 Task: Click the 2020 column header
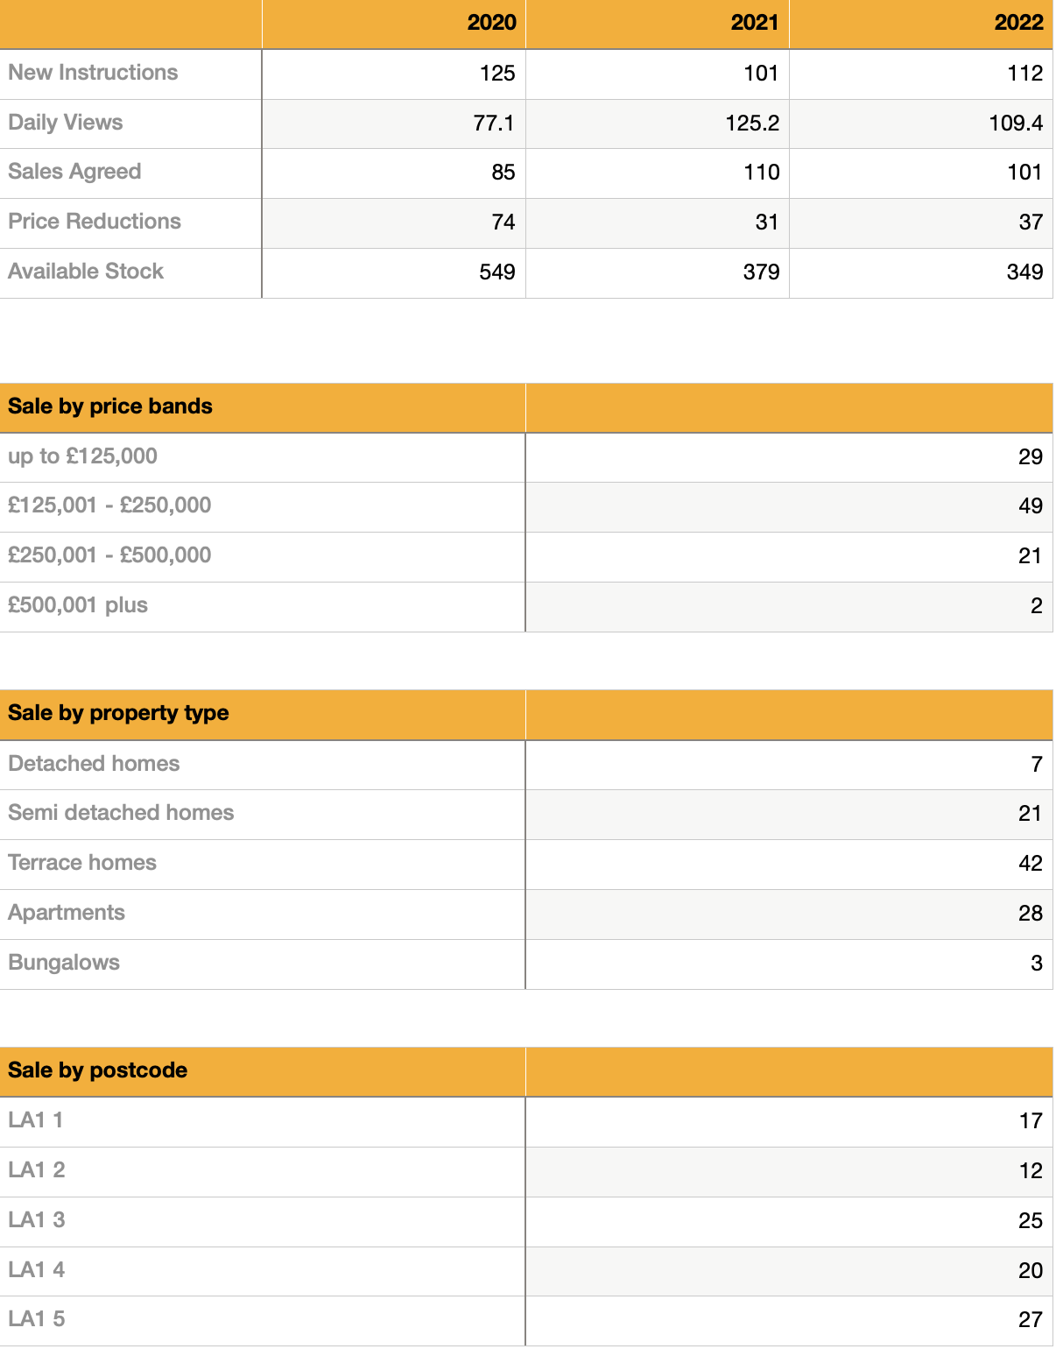(491, 23)
